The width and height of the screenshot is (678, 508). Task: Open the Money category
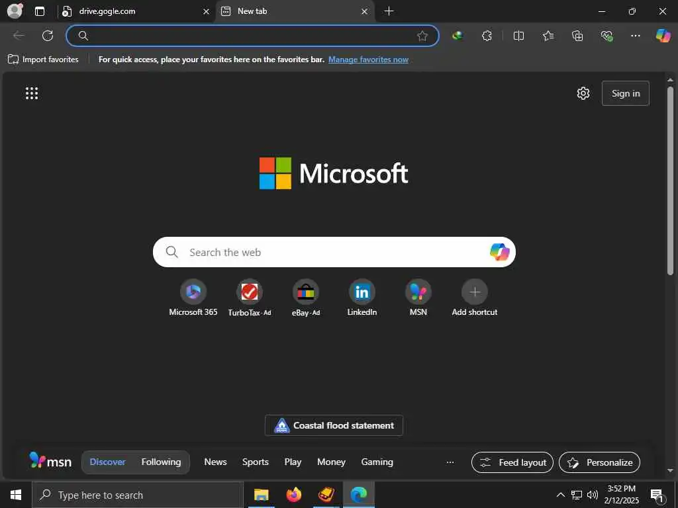pyautogui.click(x=331, y=462)
